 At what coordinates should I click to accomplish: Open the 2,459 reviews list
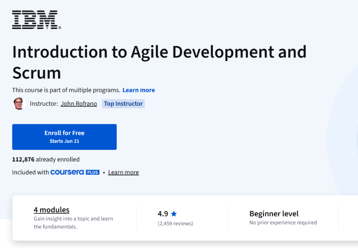coord(175,223)
